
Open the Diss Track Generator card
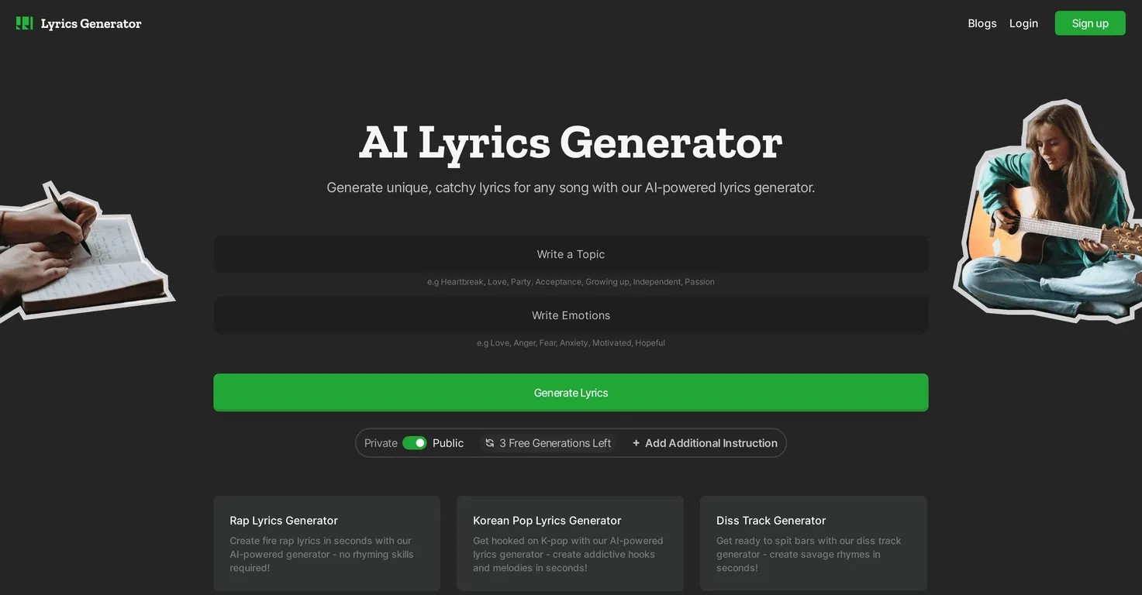(813, 544)
